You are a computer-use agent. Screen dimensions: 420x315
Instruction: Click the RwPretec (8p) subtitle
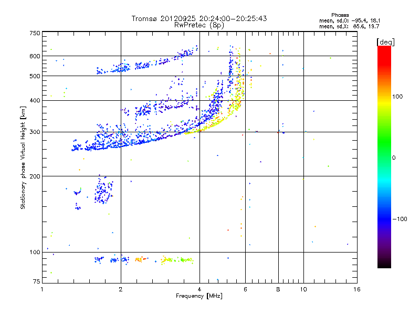199,25
